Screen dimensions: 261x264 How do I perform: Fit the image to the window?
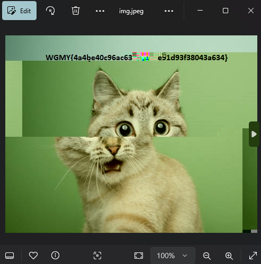coord(139,256)
